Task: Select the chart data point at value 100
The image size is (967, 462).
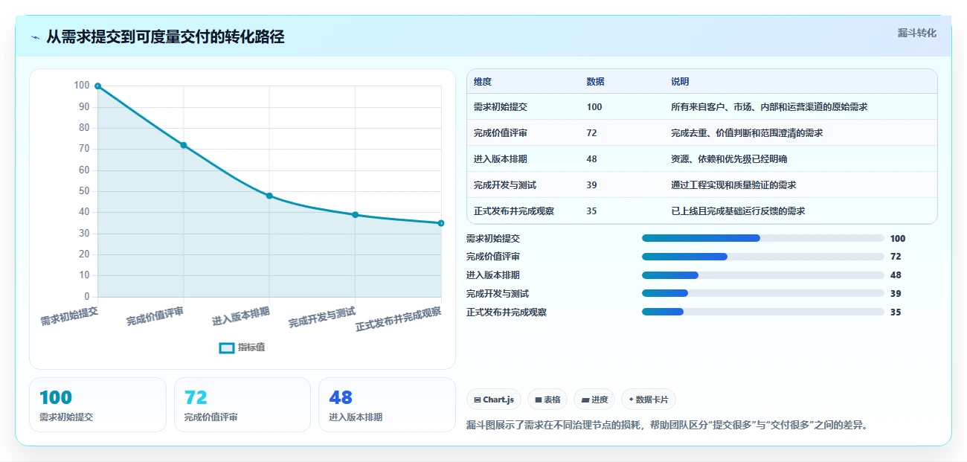Action: point(97,86)
